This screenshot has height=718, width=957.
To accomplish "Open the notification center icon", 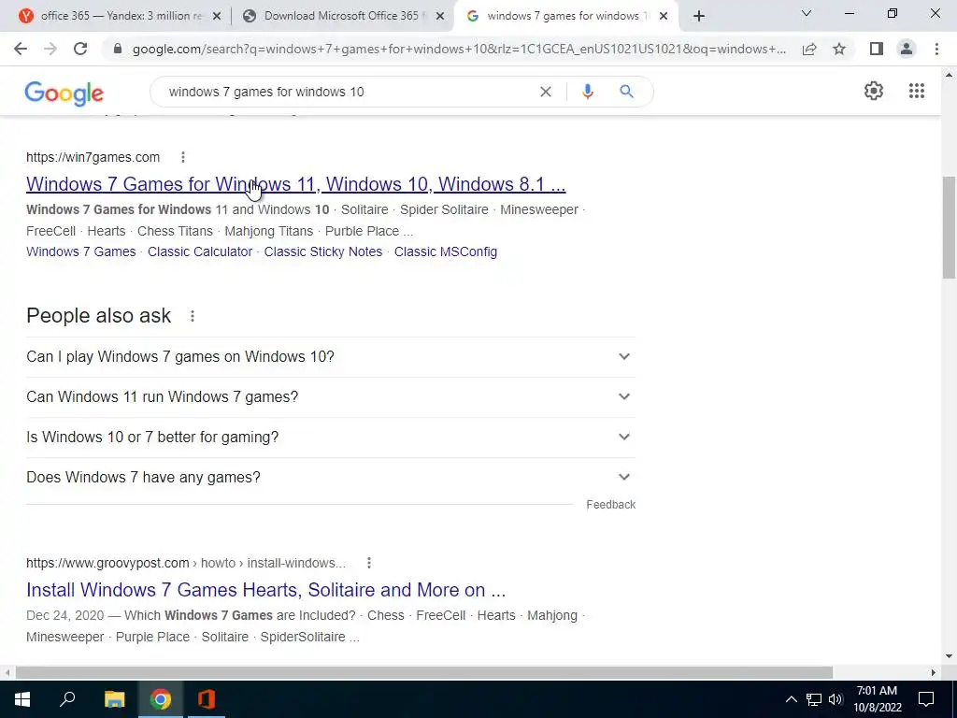I will 926,699.
